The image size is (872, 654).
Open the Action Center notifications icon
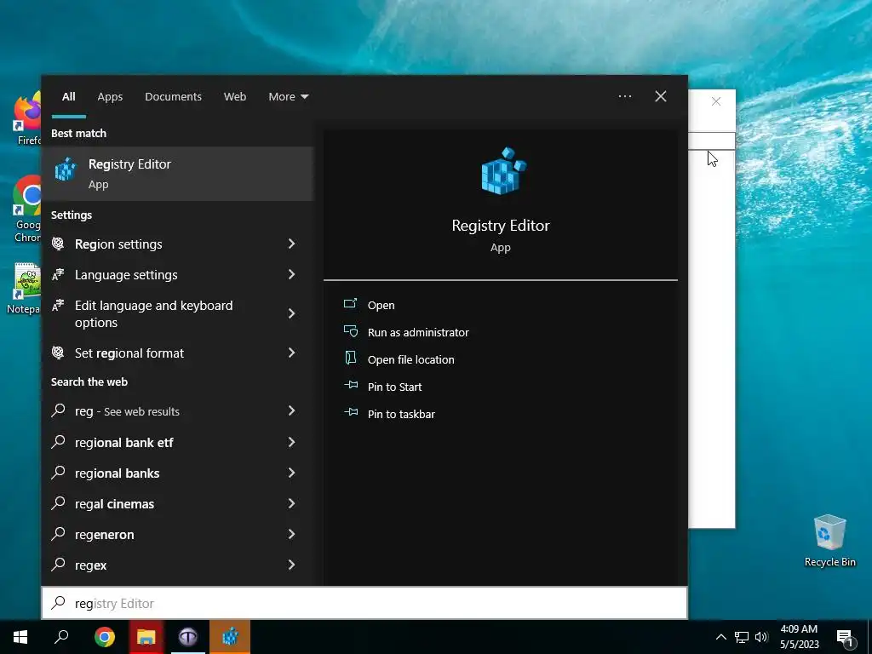coord(845,639)
